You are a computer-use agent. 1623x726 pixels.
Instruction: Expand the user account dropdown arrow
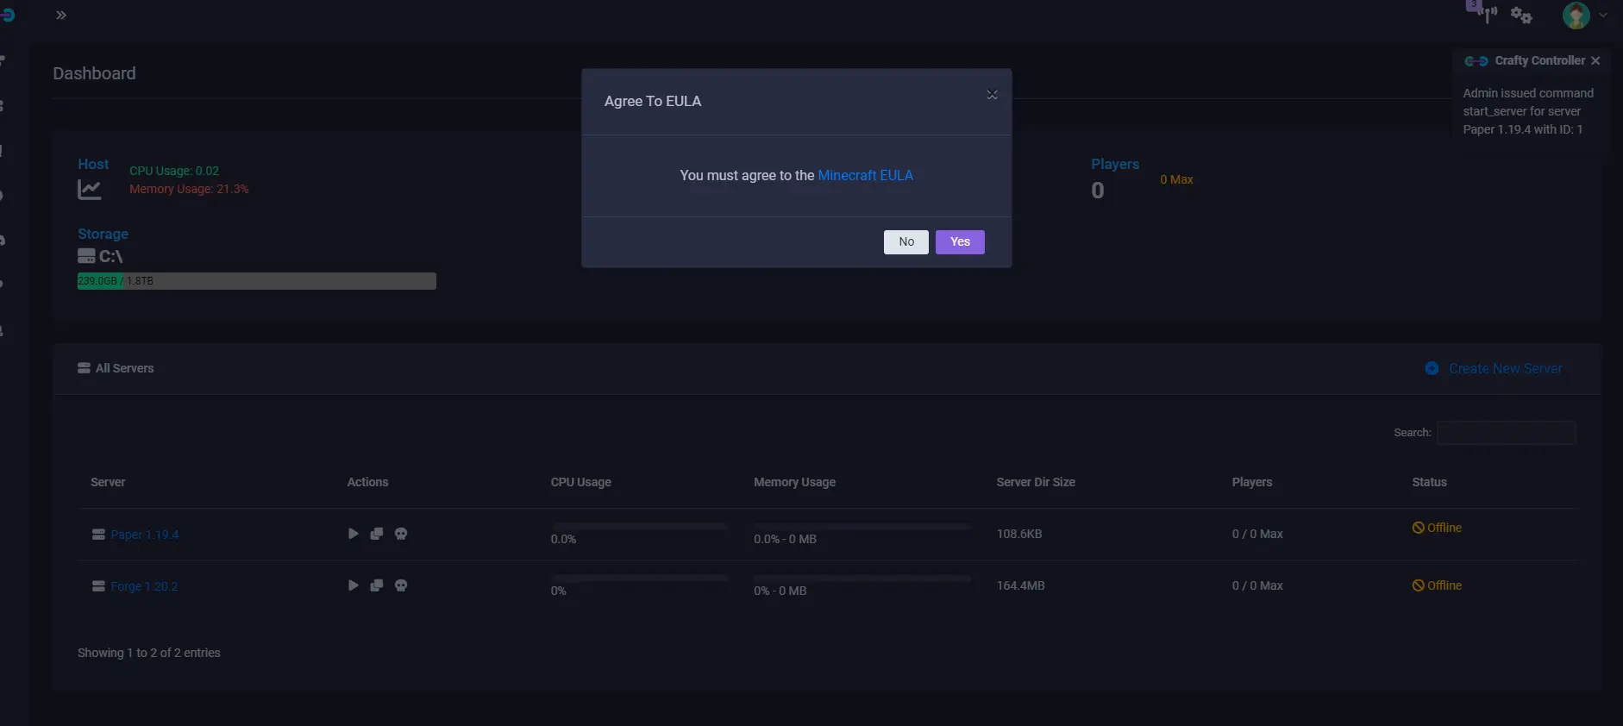pyautogui.click(x=1603, y=15)
